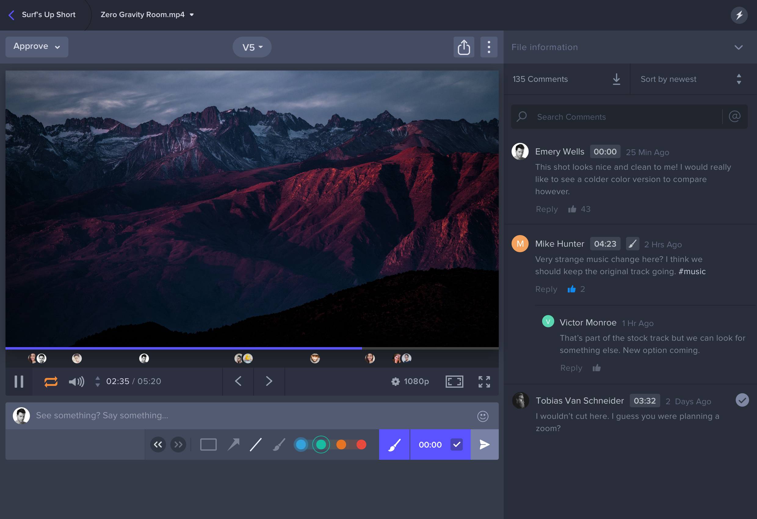Image resolution: width=757 pixels, height=519 pixels.
Task: Open the Sort by newest menu
Action: [x=690, y=79]
